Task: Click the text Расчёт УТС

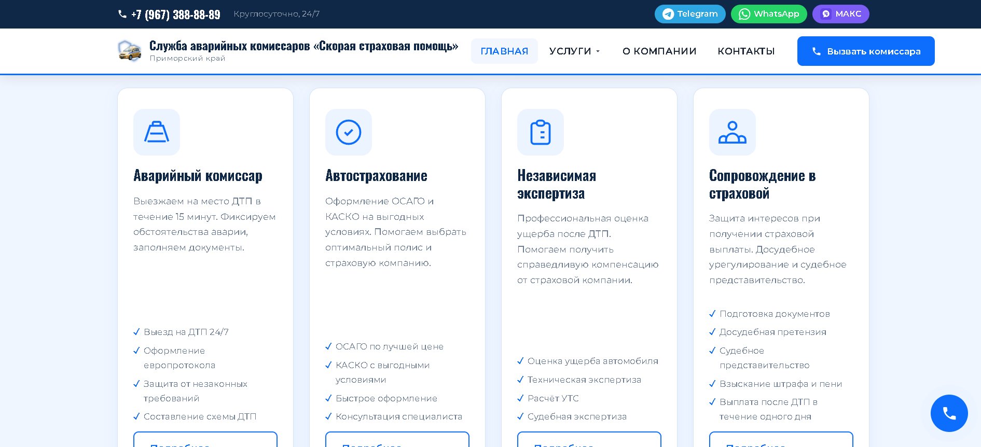Action: [553, 398]
